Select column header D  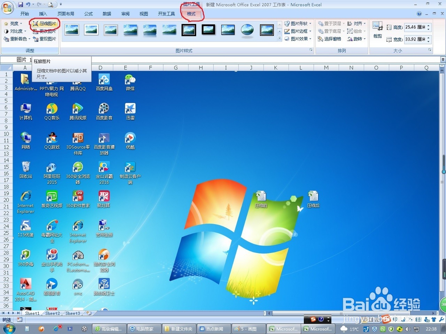pos(100,68)
